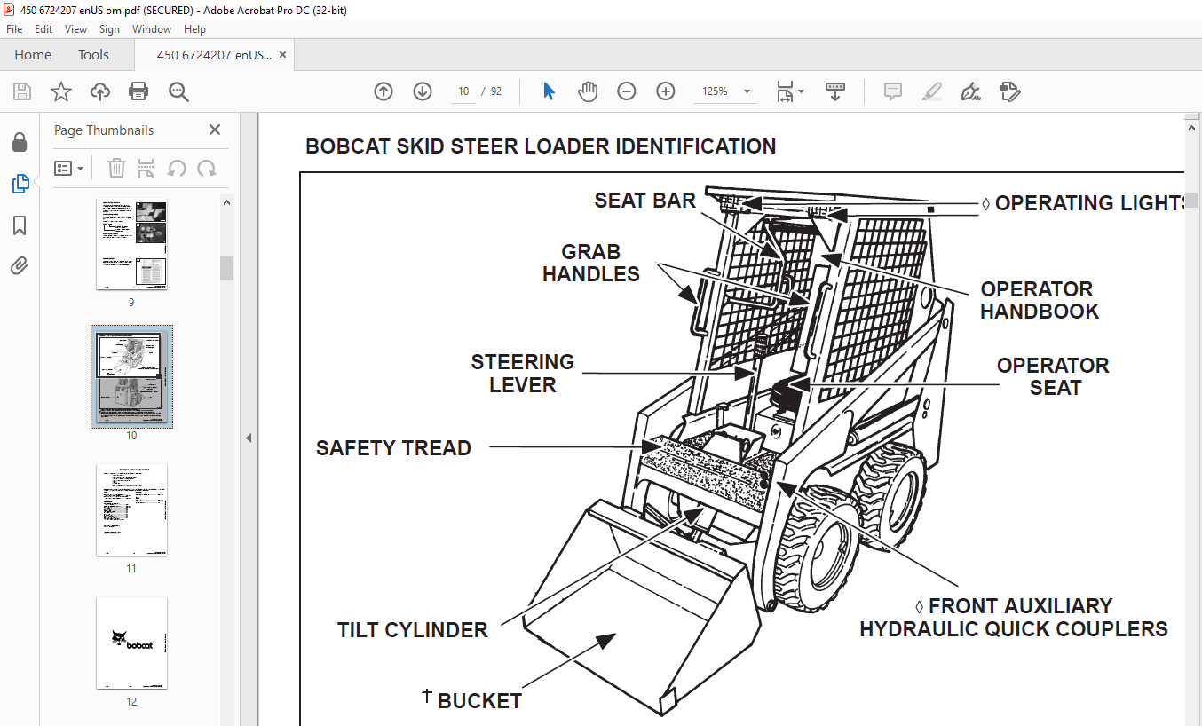Image resolution: width=1202 pixels, height=726 pixels.
Task: Open the Edit menu
Action: pos(43,29)
